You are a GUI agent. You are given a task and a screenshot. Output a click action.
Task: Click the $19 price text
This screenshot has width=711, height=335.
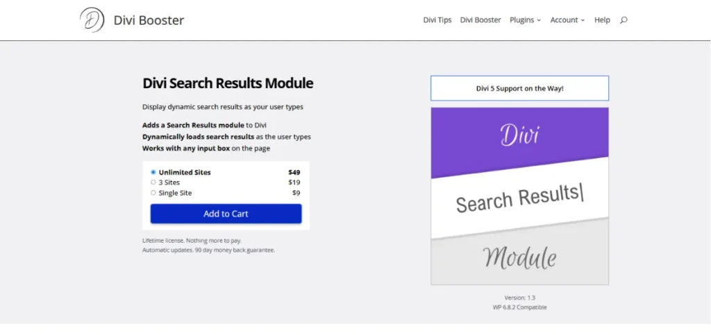tap(294, 182)
